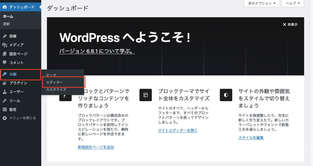Image resolution: width=313 pixels, height=166 pixels.
Task: Click the pages icon beside 固定ページ
Action: pos(5,54)
